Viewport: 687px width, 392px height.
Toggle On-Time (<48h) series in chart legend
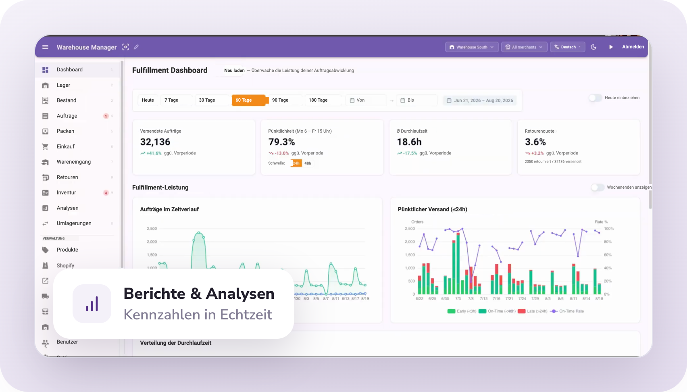tap(497, 311)
